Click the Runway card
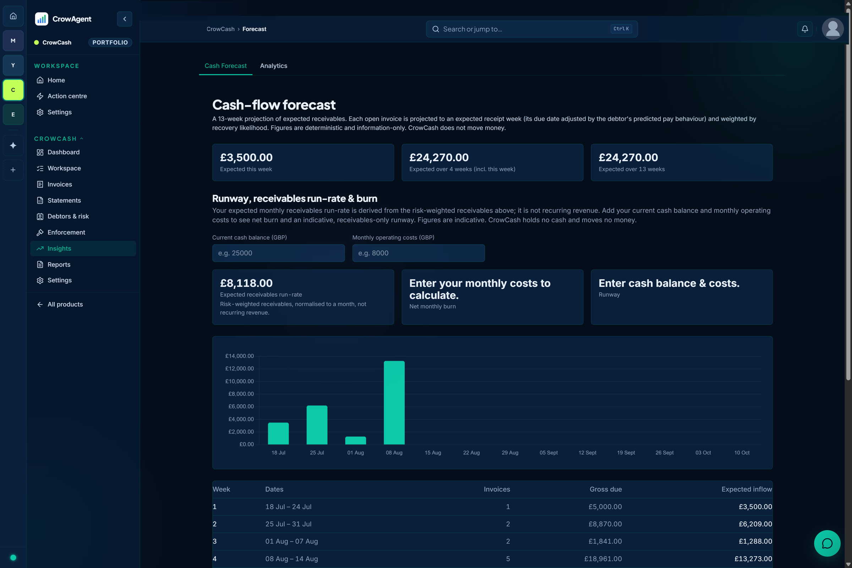This screenshot has height=568, width=852. [681, 297]
